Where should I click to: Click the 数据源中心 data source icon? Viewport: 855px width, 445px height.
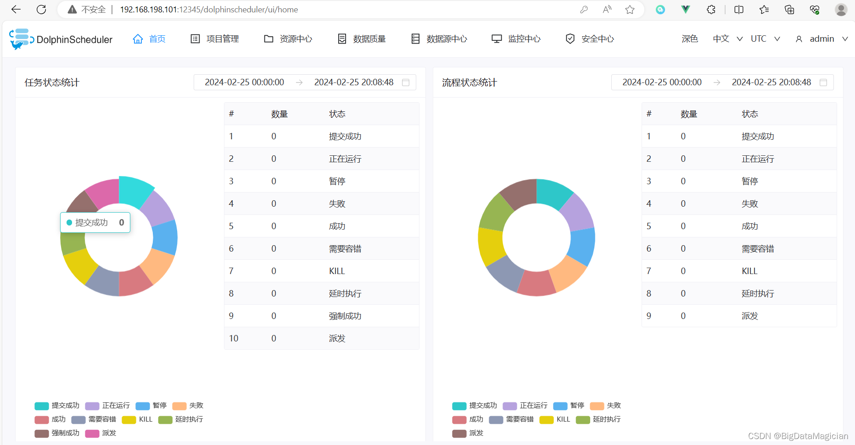pos(415,38)
